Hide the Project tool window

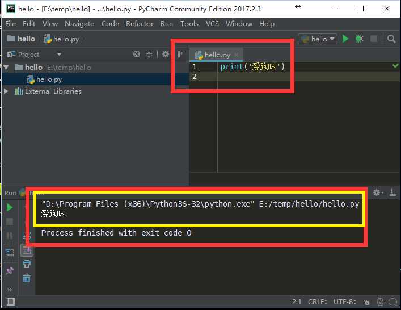tap(181, 54)
